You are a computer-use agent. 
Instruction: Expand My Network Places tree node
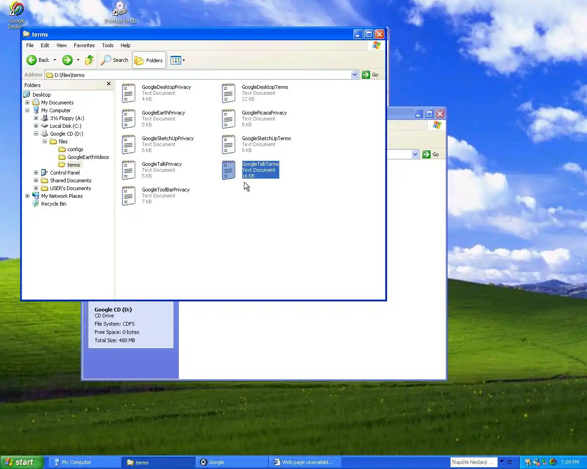pyautogui.click(x=27, y=196)
